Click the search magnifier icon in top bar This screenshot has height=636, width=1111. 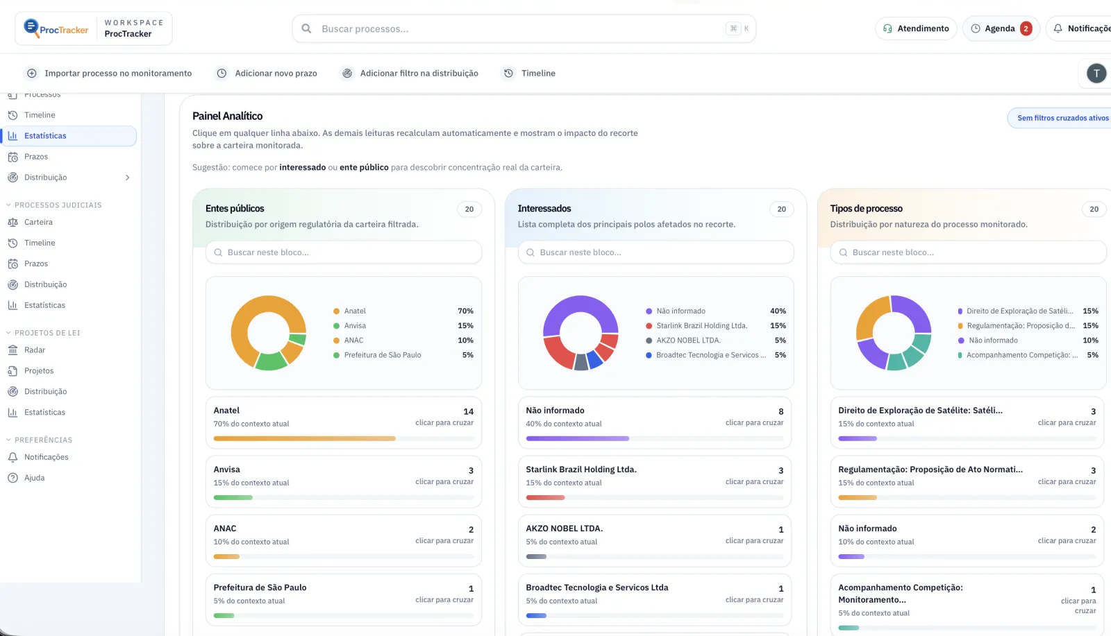[306, 28]
